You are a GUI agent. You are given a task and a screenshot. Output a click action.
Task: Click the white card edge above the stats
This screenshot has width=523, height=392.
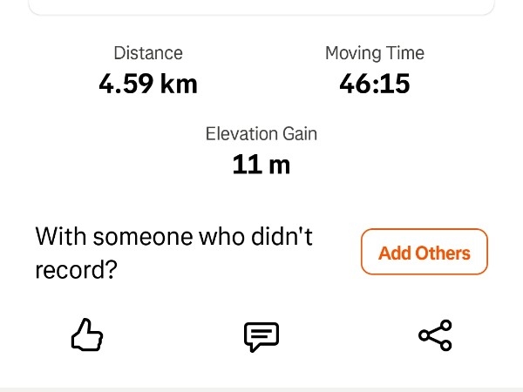261,9
